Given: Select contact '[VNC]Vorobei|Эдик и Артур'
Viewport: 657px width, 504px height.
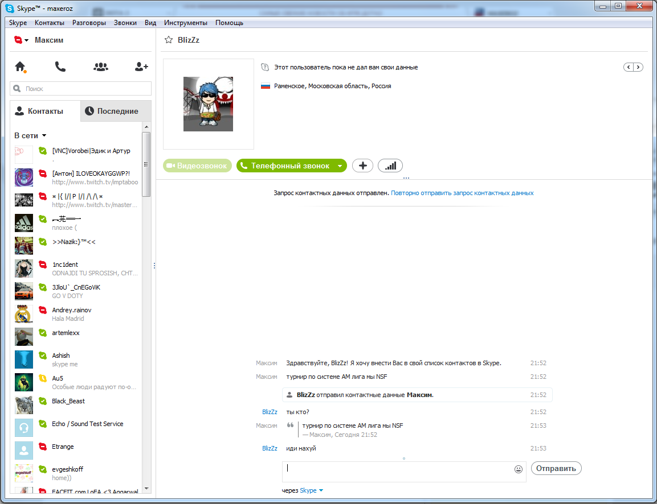Looking at the screenshot, I should pyautogui.click(x=76, y=155).
